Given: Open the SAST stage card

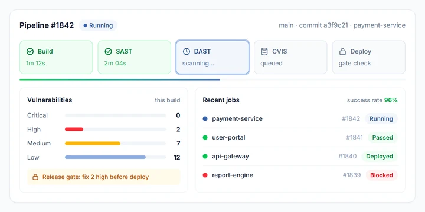Looking at the screenshot, I should 135,57.
